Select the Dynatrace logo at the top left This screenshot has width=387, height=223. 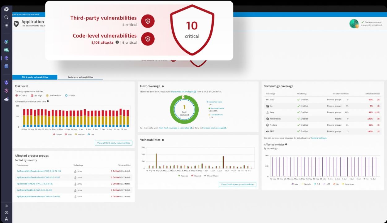pyautogui.click(x=6, y=9)
